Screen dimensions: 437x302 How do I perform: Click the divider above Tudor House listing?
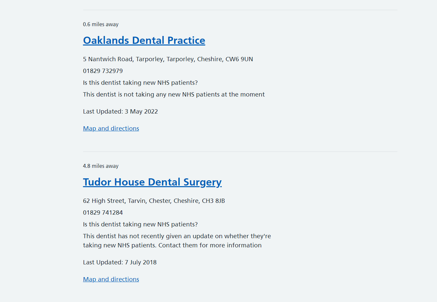click(x=240, y=151)
